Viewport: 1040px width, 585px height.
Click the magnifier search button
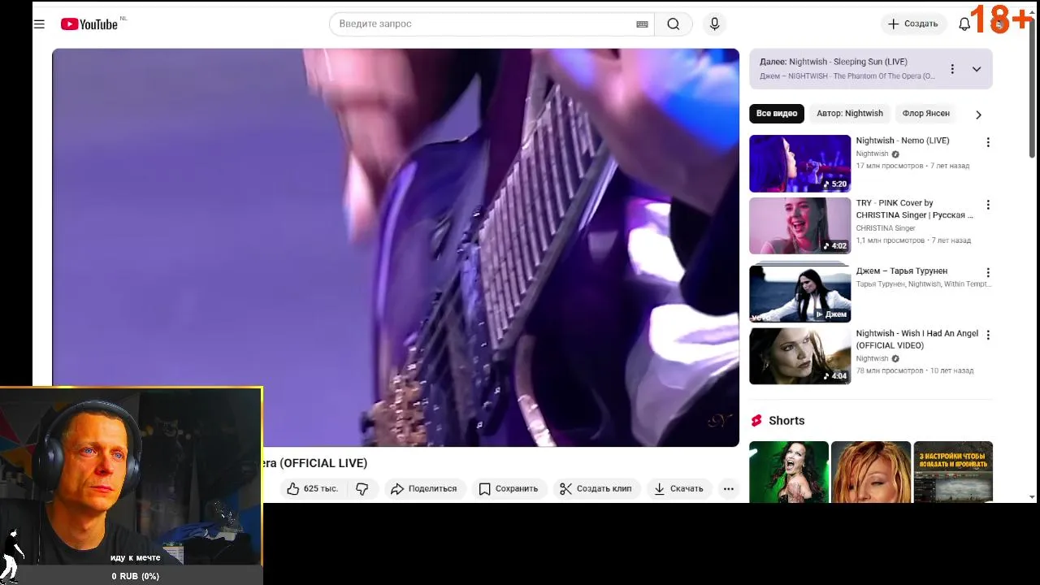tap(674, 24)
